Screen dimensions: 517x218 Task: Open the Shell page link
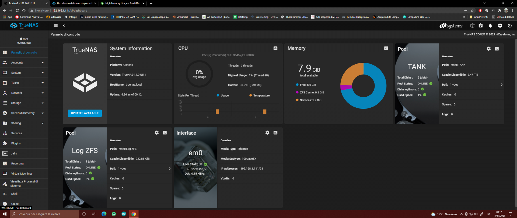(14, 194)
